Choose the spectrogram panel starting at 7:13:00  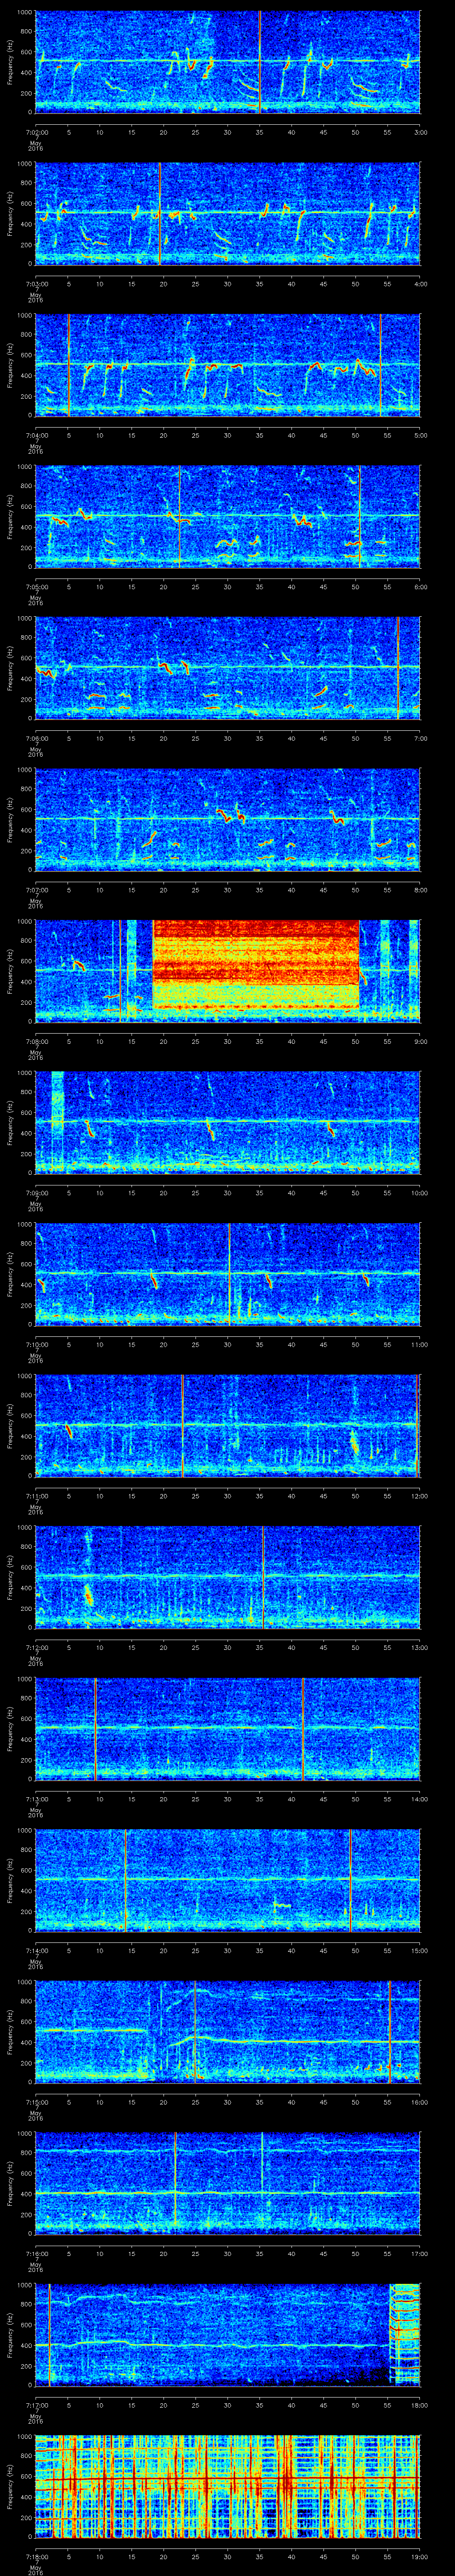pyautogui.click(x=228, y=1728)
